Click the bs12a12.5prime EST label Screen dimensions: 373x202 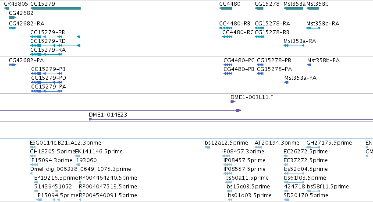coord(226,143)
